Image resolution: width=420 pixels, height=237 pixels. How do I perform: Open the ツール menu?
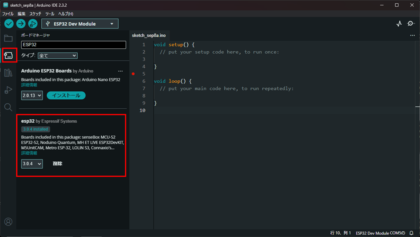coord(50,14)
